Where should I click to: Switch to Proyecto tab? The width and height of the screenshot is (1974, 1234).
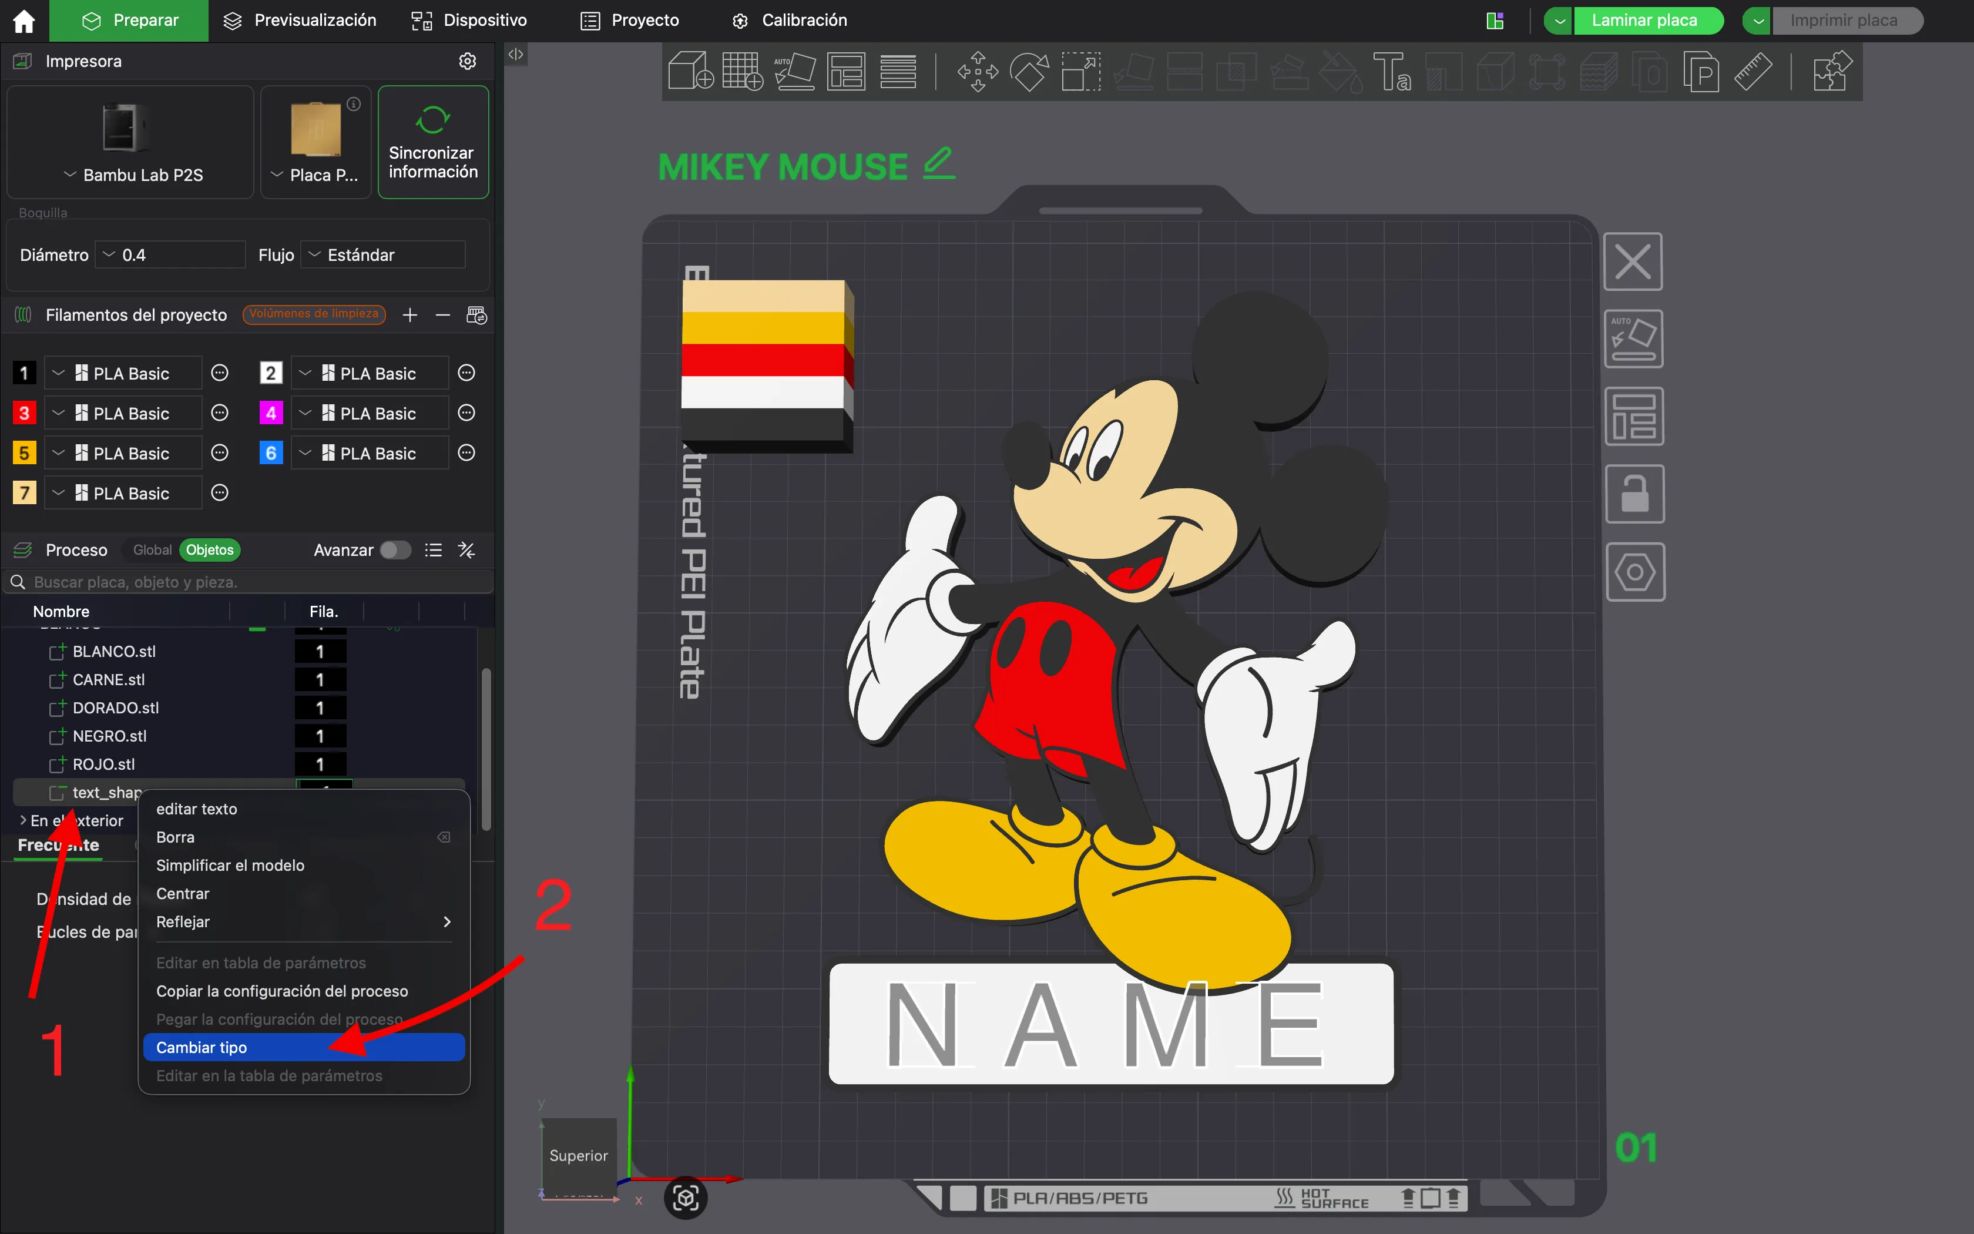point(630,21)
